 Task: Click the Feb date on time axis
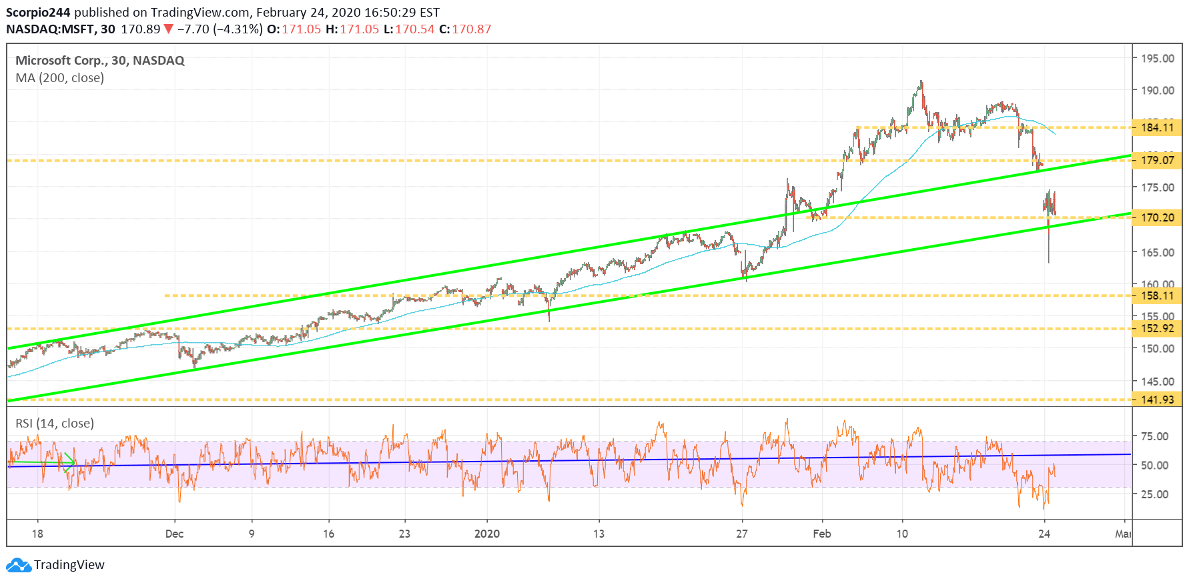[822, 534]
